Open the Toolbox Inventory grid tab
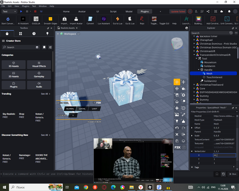 coord(21,33)
